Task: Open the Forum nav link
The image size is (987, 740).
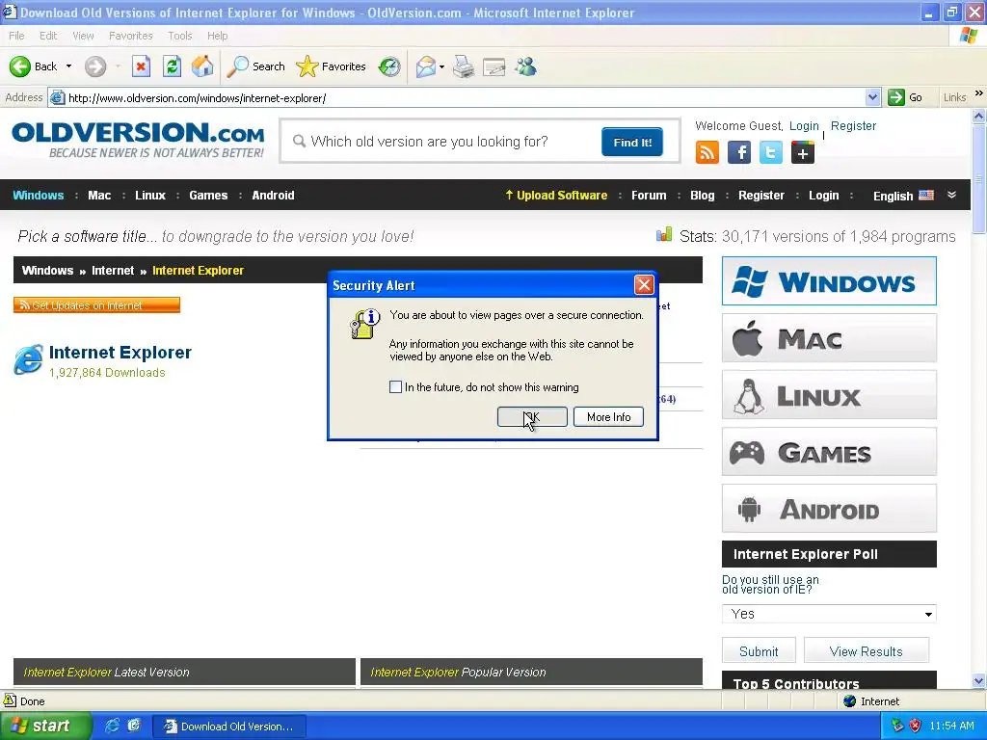Action: tap(649, 195)
